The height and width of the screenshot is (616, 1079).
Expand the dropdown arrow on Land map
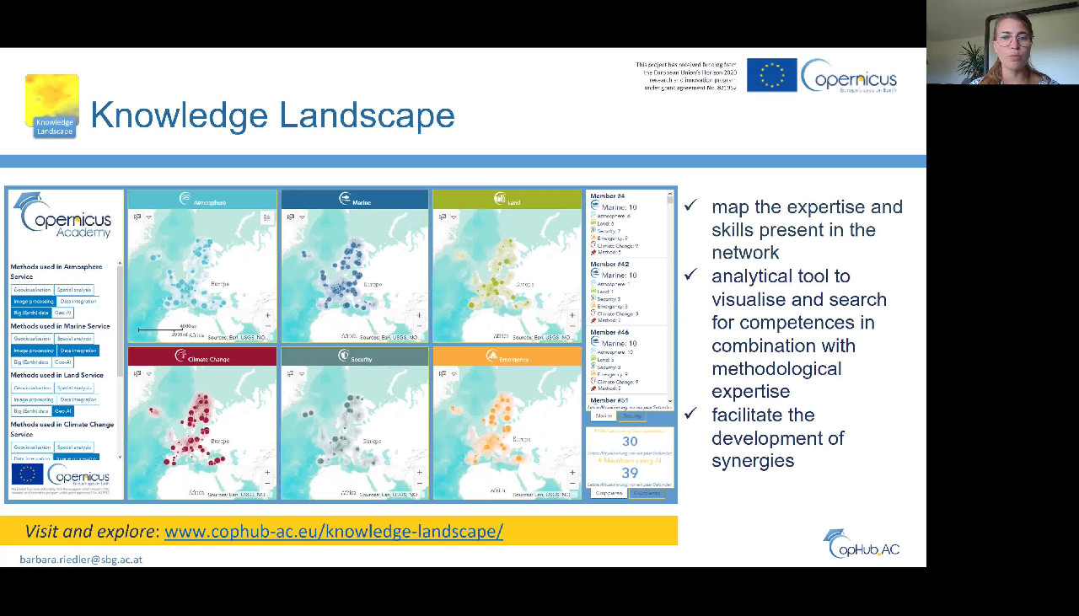(454, 217)
